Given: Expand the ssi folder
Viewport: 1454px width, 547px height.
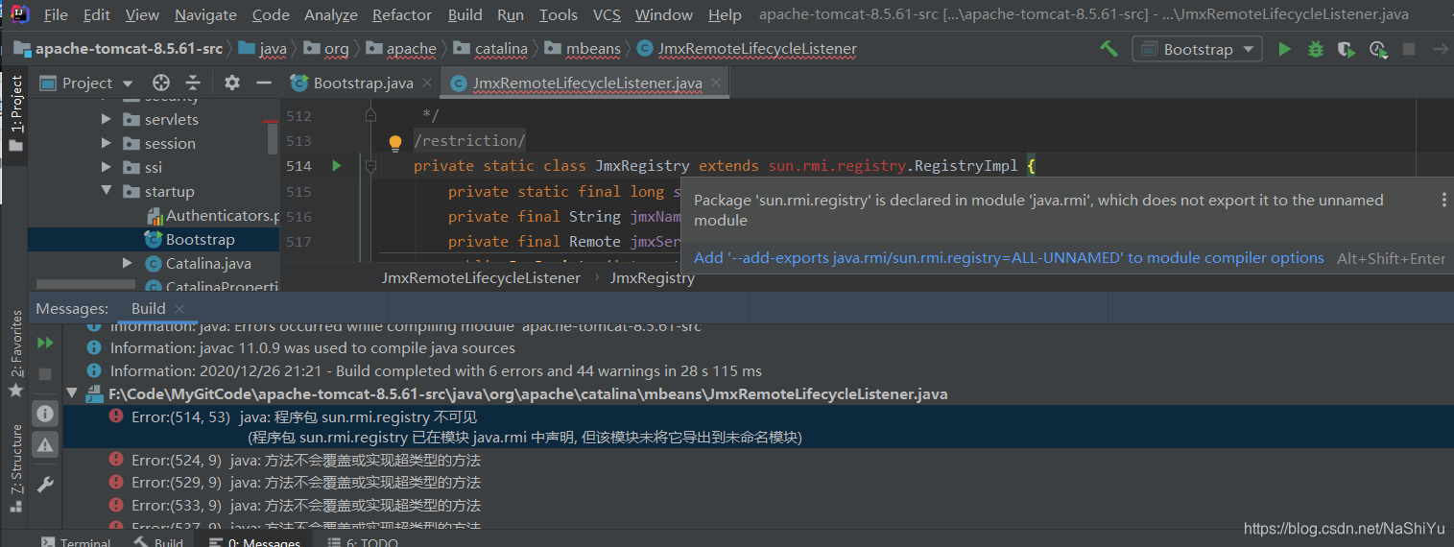Looking at the screenshot, I should tap(107, 167).
